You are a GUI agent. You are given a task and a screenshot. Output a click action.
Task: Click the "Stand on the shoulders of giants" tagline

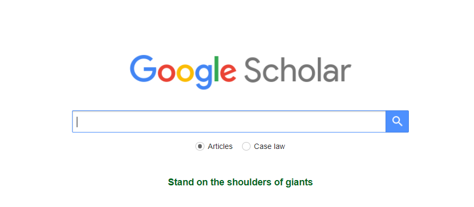coord(240,182)
